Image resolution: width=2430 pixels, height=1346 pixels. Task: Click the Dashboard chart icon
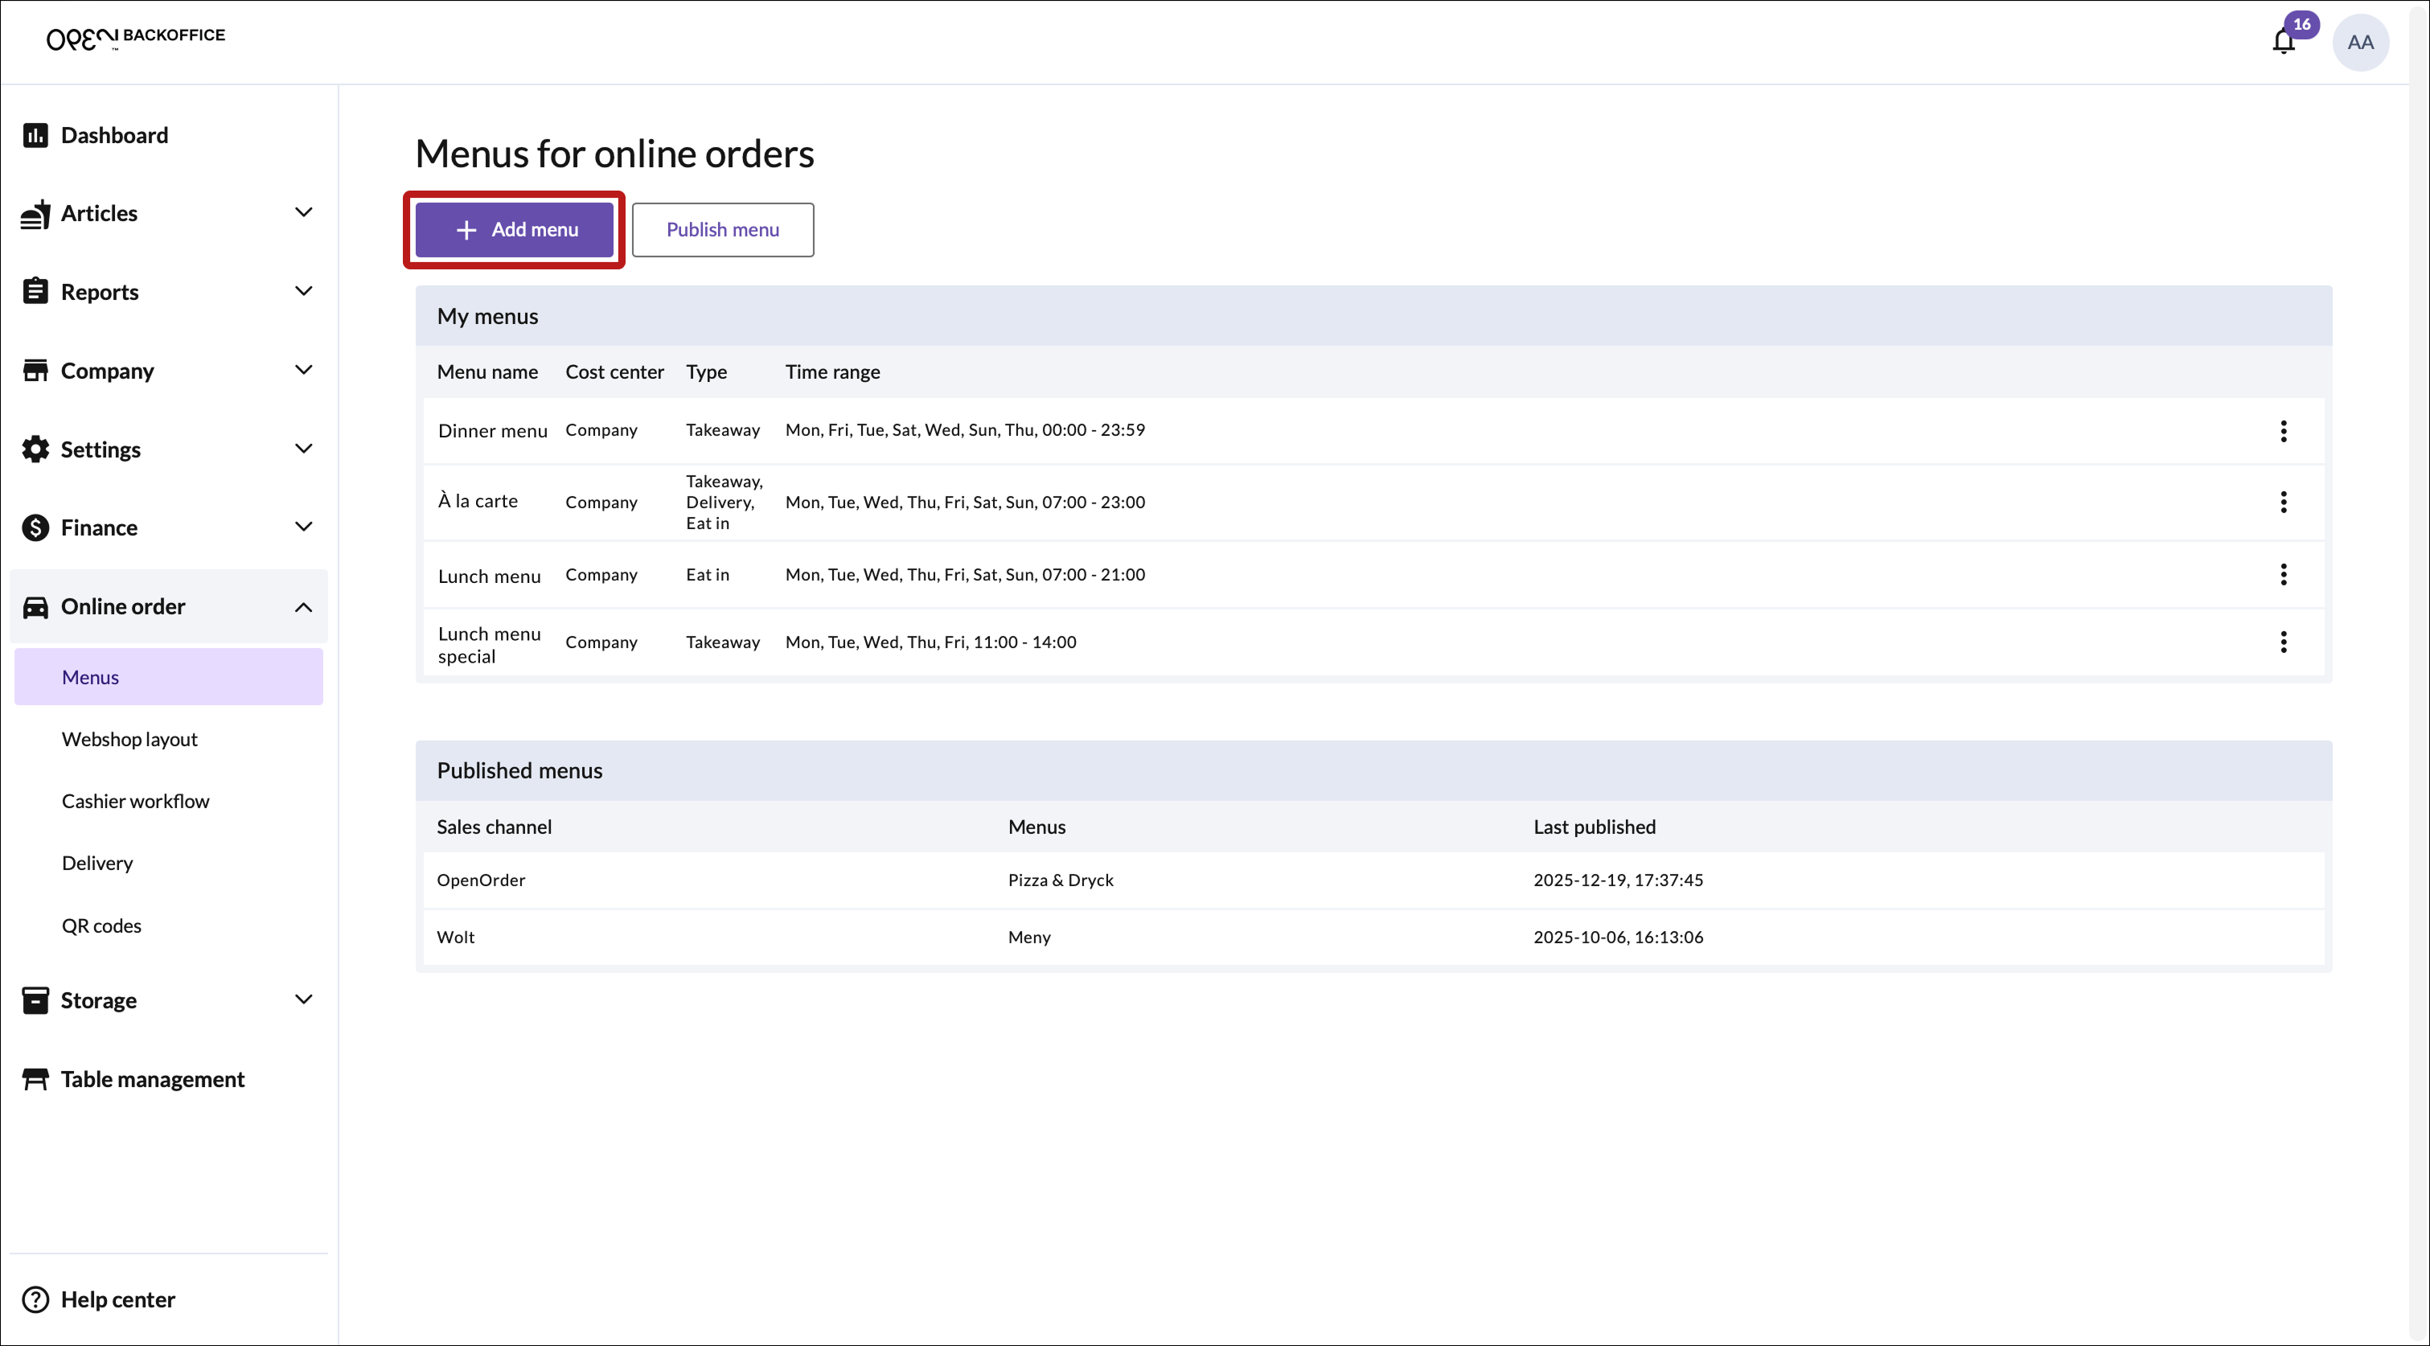[35, 135]
